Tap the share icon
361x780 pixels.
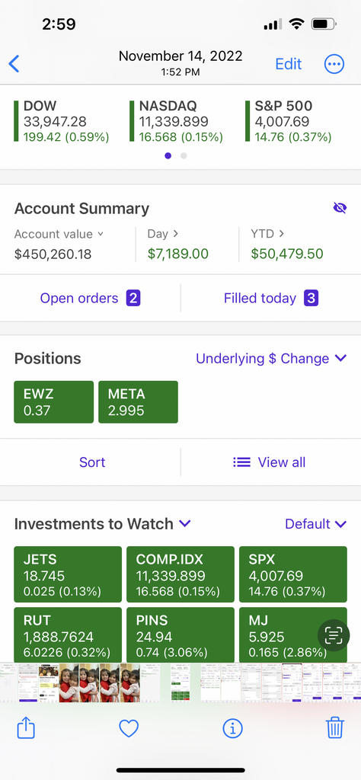(27, 728)
